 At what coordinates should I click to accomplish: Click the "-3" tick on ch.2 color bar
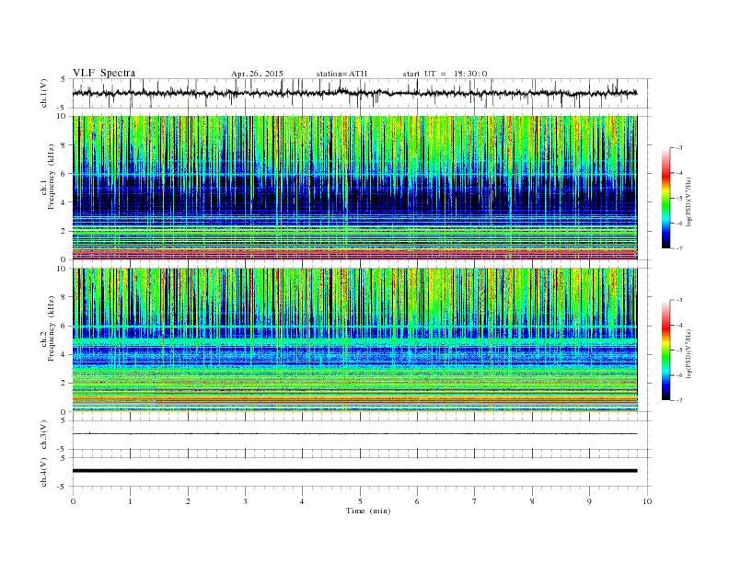(679, 300)
